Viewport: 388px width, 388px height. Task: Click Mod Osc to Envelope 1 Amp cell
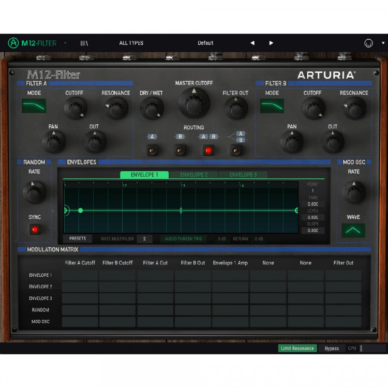[x=230, y=322]
